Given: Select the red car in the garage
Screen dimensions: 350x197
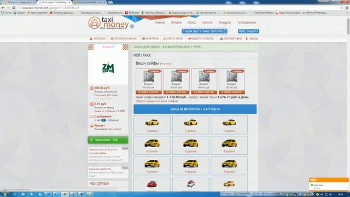Looking at the screenshot, I should tap(152, 184).
